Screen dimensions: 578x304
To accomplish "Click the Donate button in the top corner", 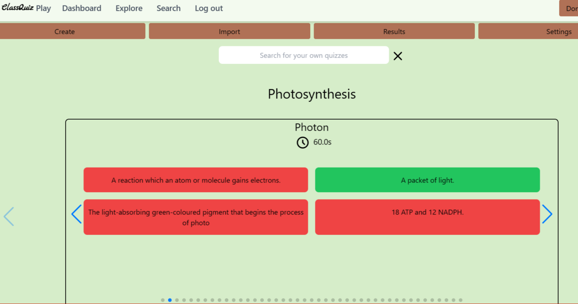I will click(571, 8).
